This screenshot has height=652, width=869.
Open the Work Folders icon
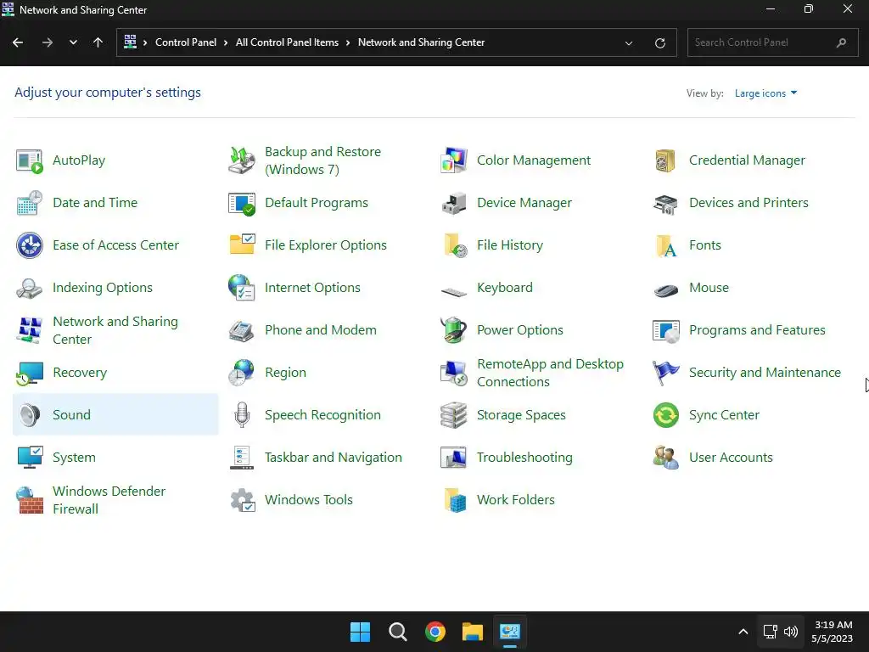click(454, 500)
